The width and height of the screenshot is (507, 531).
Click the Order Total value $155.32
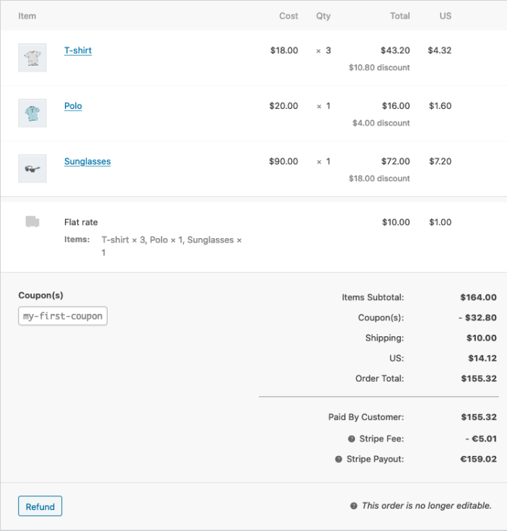click(x=479, y=379)
